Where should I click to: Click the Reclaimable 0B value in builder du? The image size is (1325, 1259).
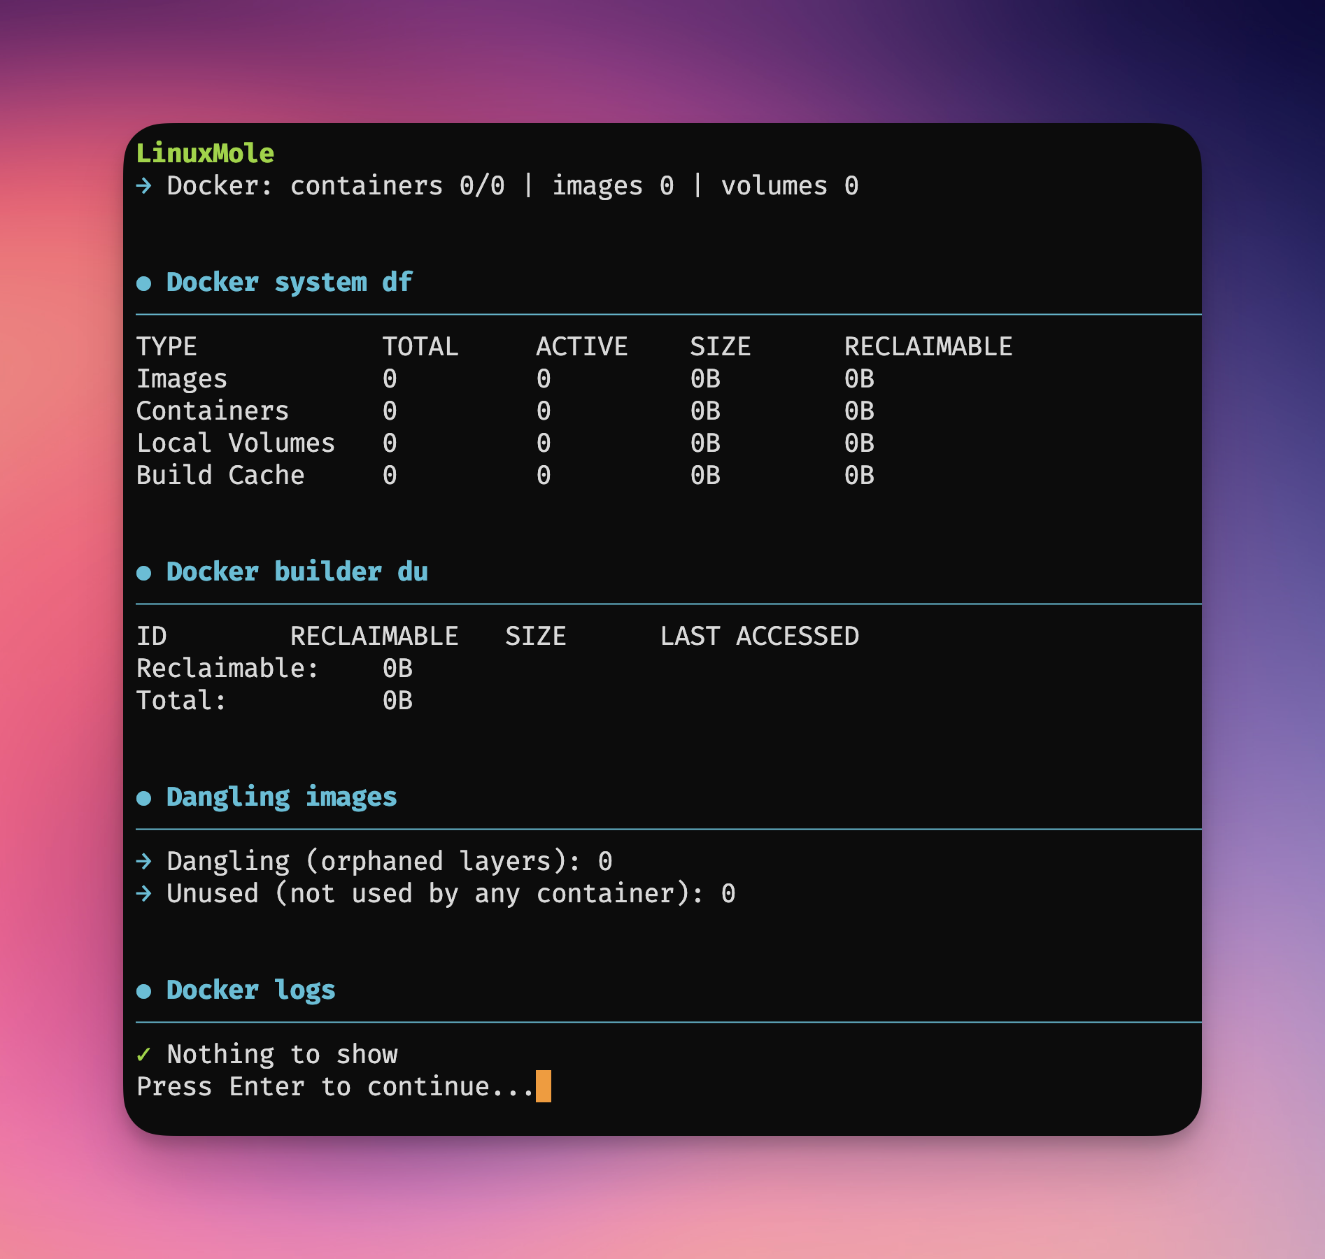pyautogui.click(x=397, y=669)
